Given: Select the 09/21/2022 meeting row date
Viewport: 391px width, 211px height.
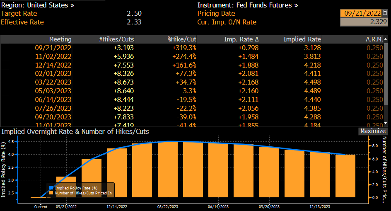Looking at the screenshot, I should [53, 48].
